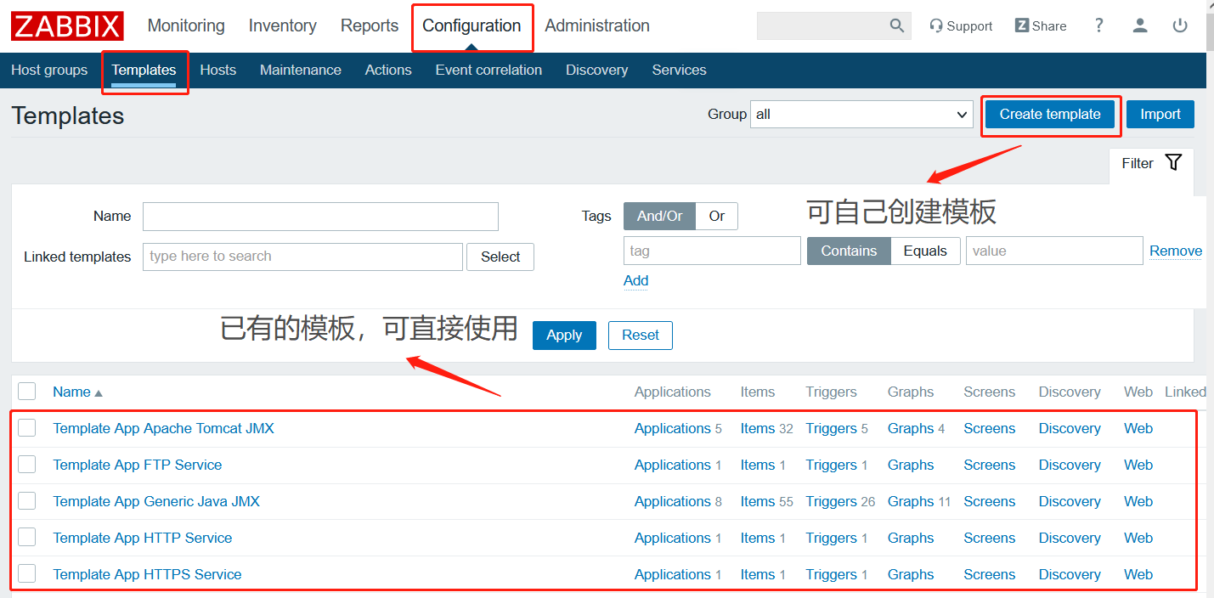
Task: Apply the current filter
Action: [x=563, y=335]
